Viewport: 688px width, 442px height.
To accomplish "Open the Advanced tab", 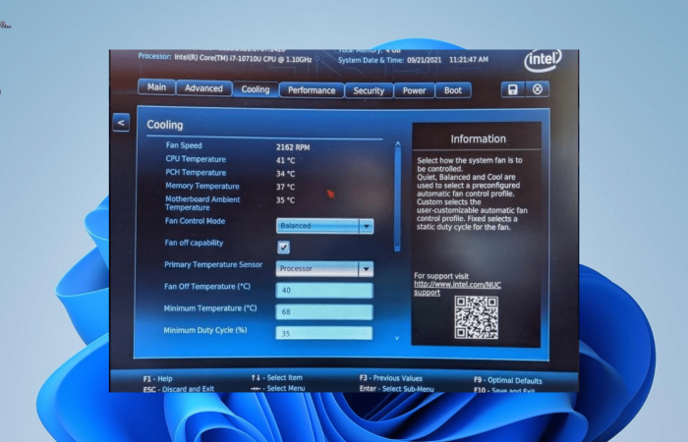I will (203, 88).
